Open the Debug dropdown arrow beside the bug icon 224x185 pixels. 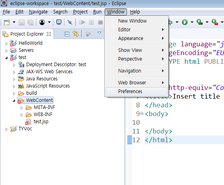[177, 22]
